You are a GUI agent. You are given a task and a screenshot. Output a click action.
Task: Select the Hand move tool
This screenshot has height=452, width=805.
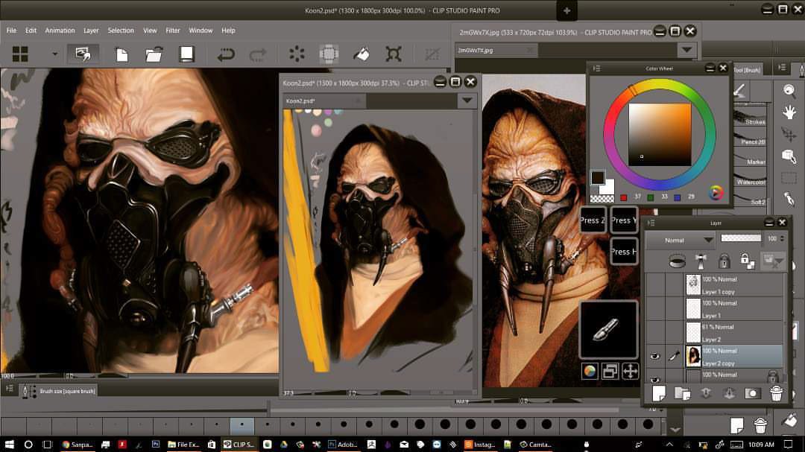point(789,112)
